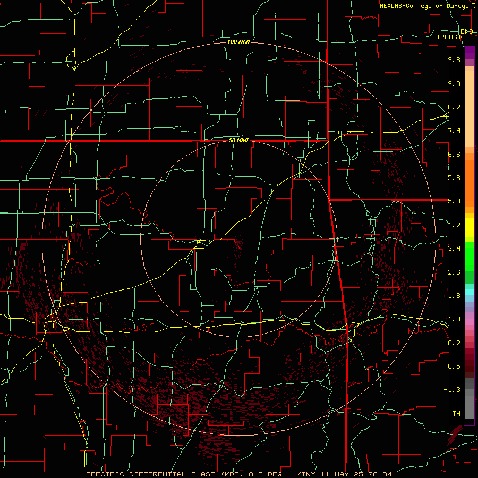Pick the pale peach legend swatch beside 8.2

[x=469, y=109]
